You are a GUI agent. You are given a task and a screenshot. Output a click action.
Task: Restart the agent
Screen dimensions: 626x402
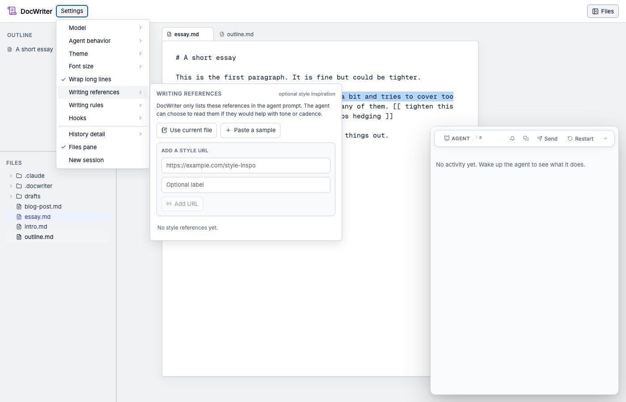[580, 139]
